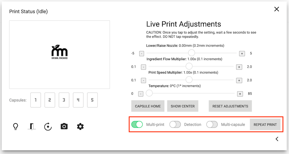
Task: Click the 'Live Print Adjustments' heading
Action: point(184,24)
